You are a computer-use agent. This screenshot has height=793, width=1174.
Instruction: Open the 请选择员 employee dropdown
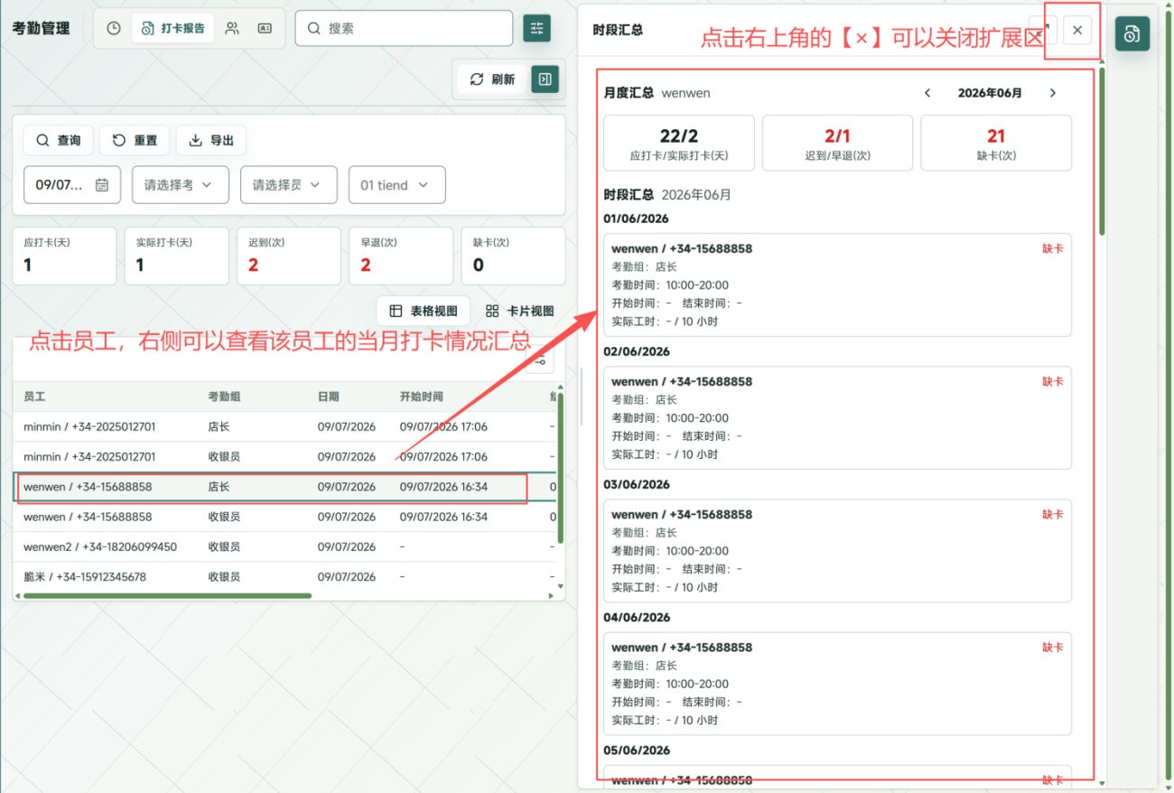(289, 185)
